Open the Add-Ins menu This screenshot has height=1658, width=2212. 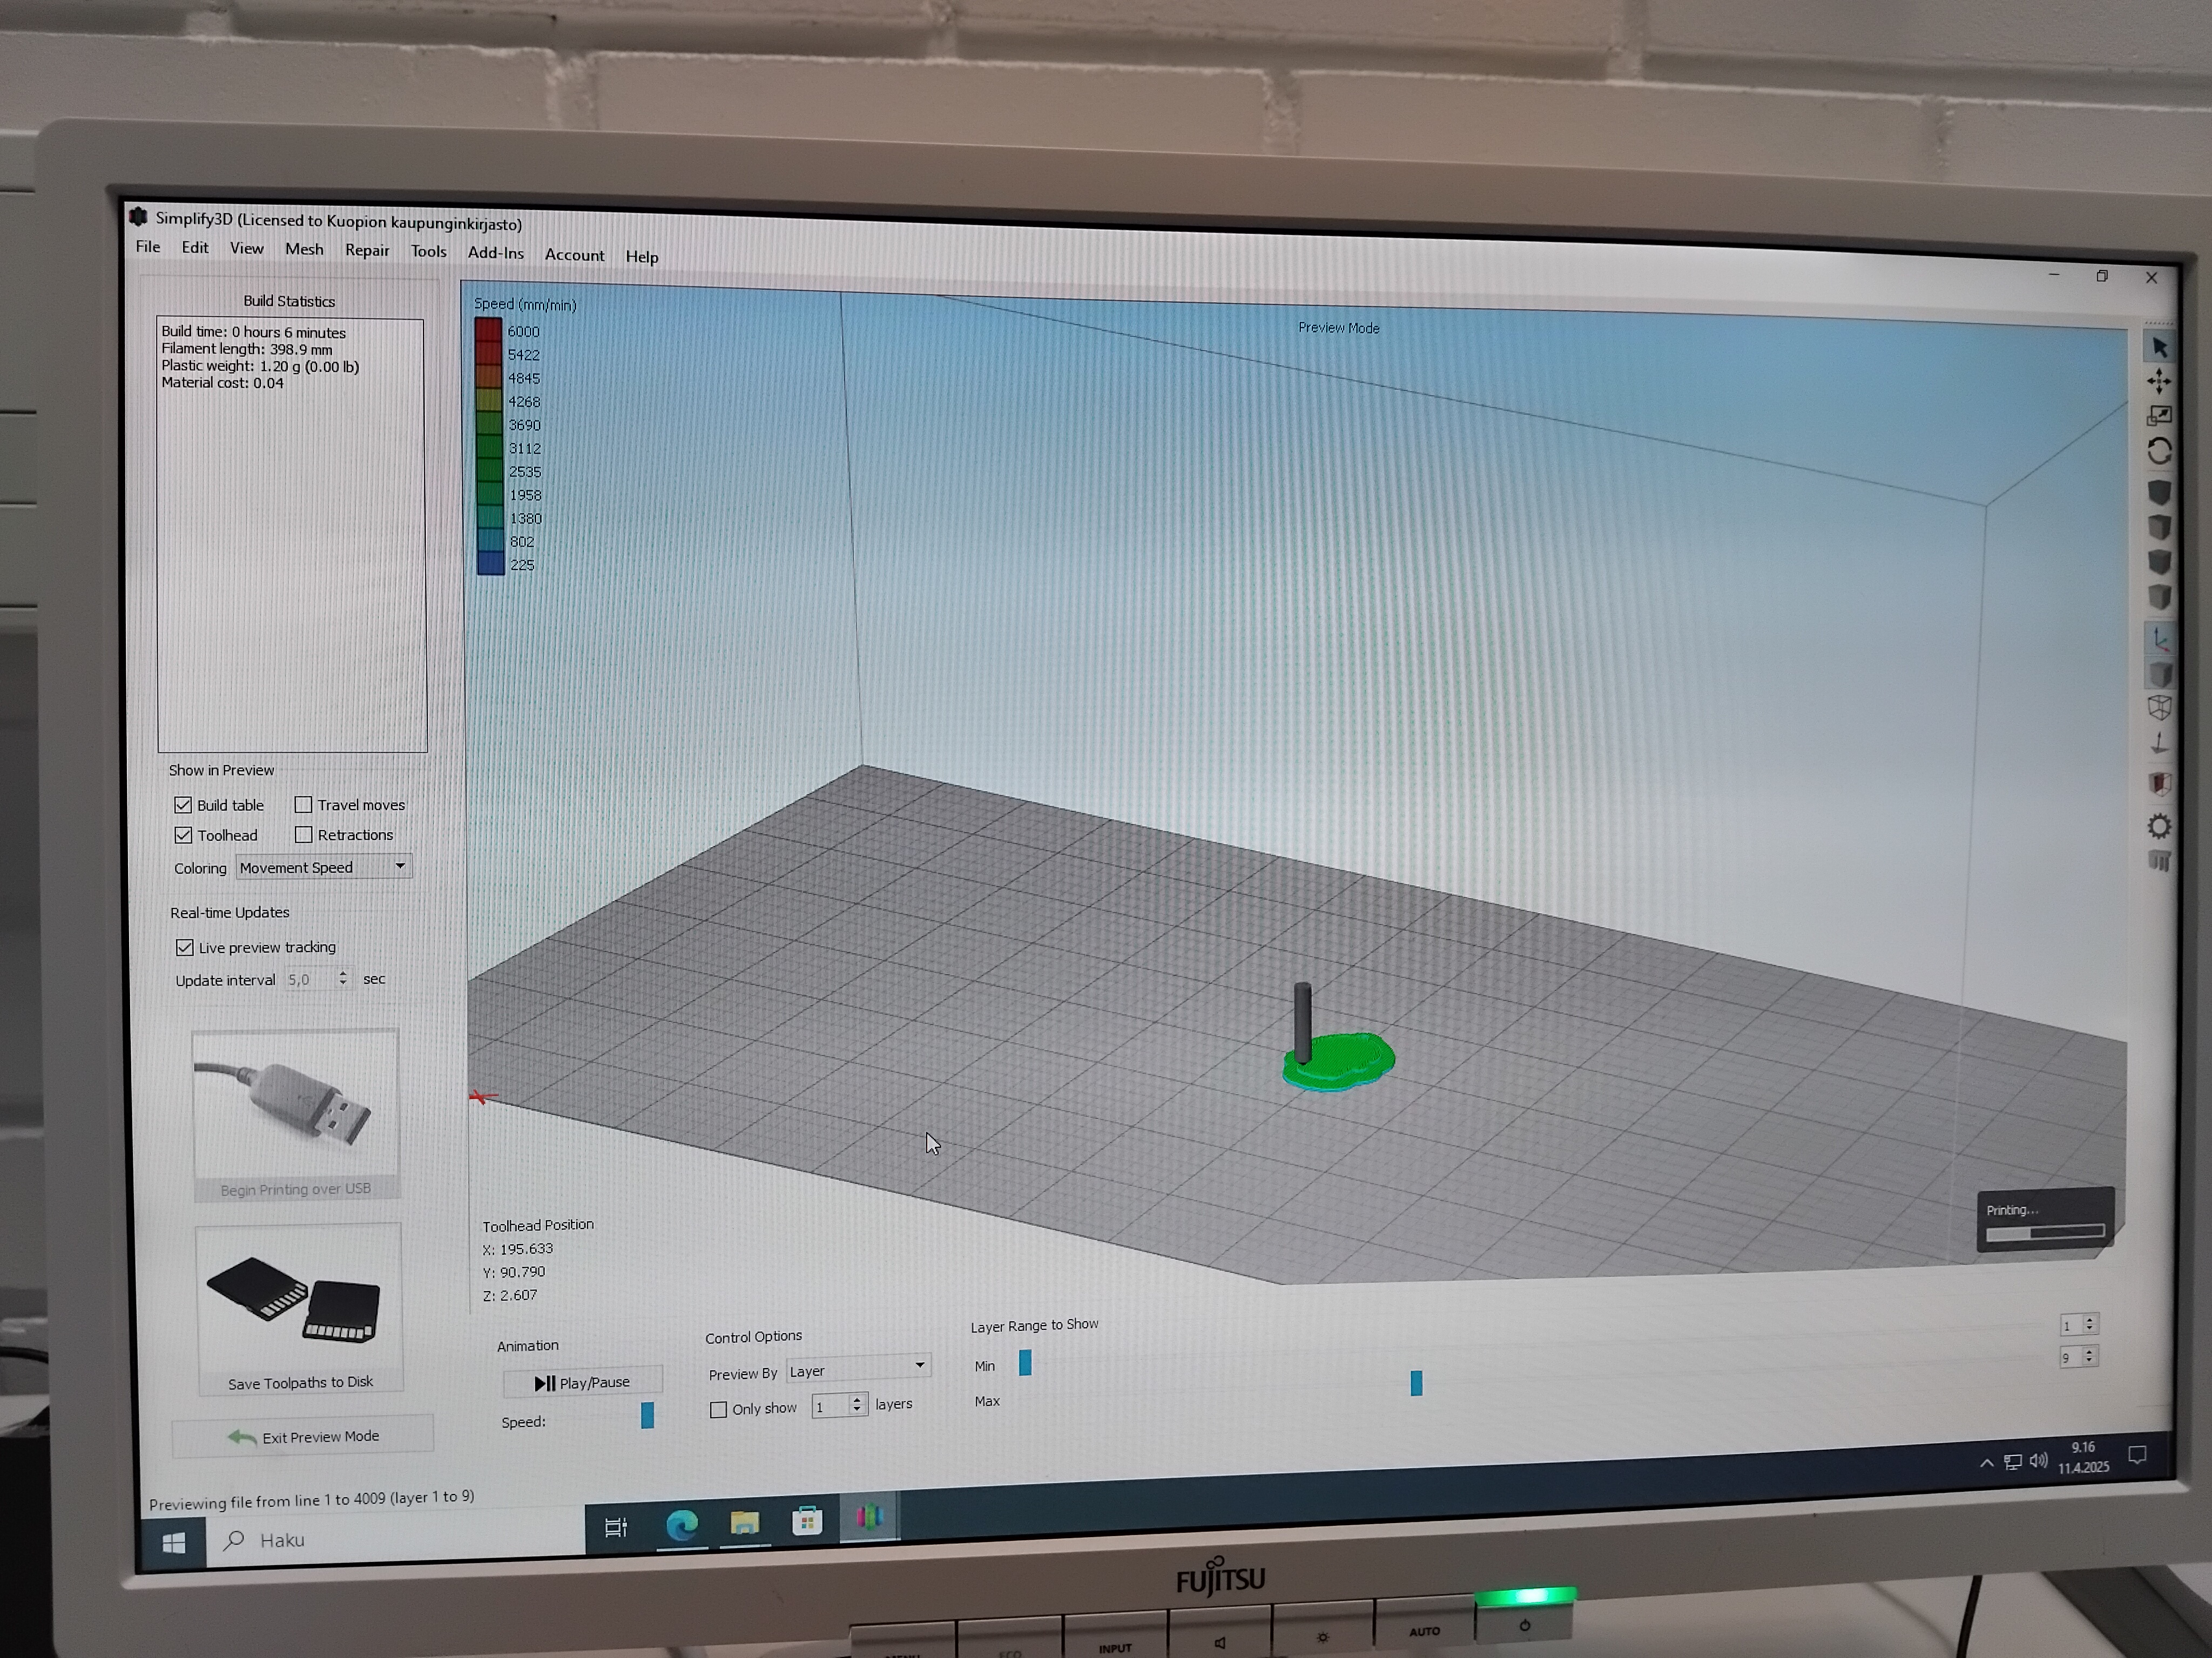[495, 253]
